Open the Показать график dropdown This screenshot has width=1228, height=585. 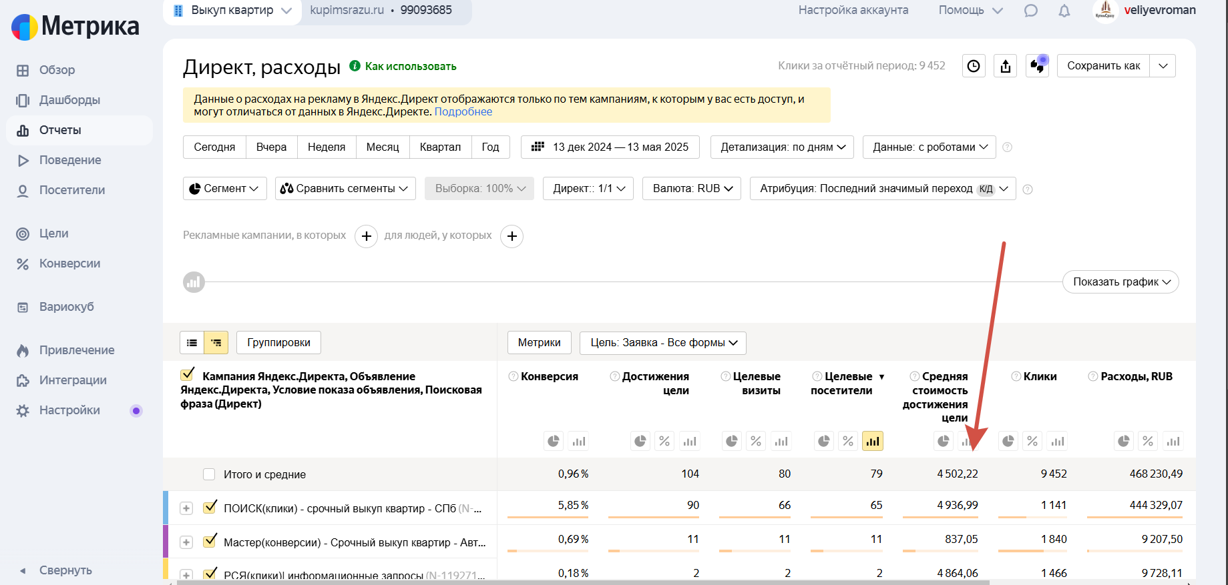1120,282
